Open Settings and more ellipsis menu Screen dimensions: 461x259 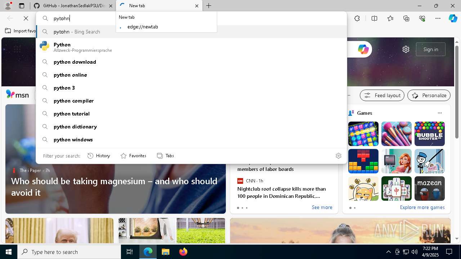pyautogui.click(x=438, y=18)
